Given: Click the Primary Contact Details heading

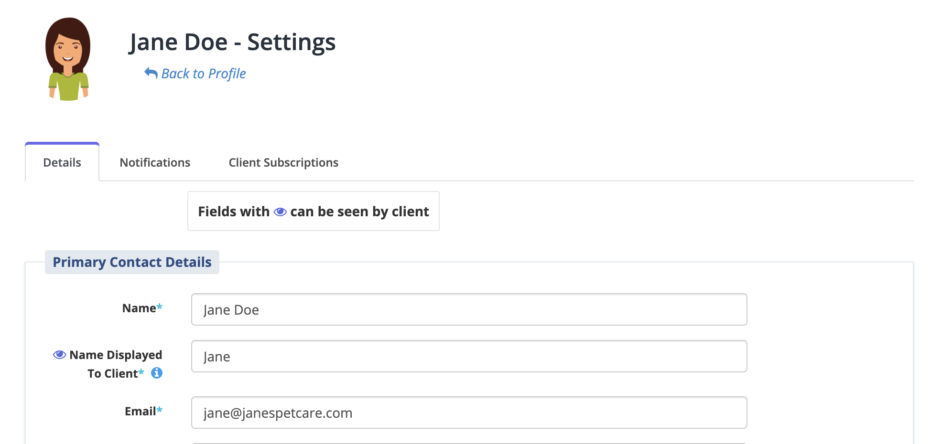Looking at the screenshot, I should tap(132, 262).
